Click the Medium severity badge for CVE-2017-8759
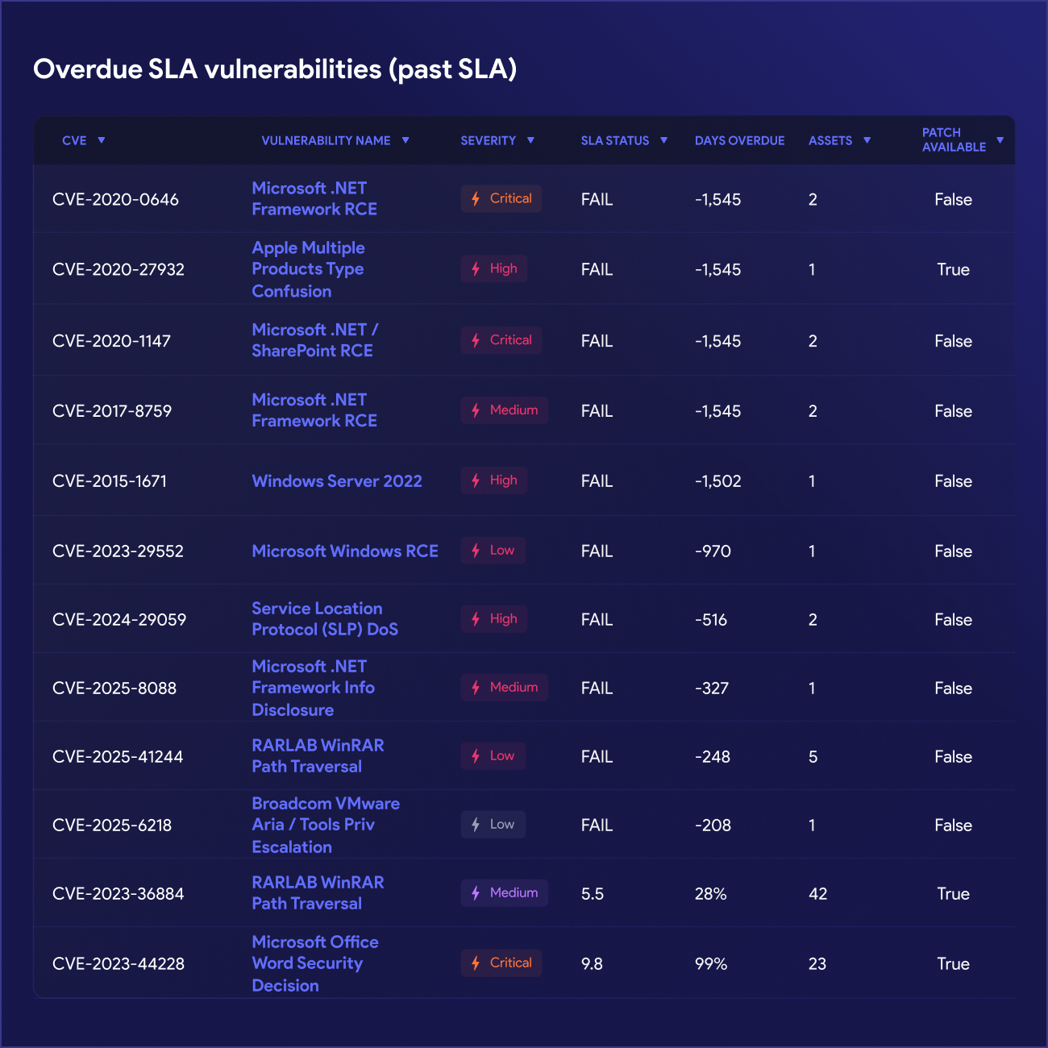1048x1048 pixels. click(504, 410)
